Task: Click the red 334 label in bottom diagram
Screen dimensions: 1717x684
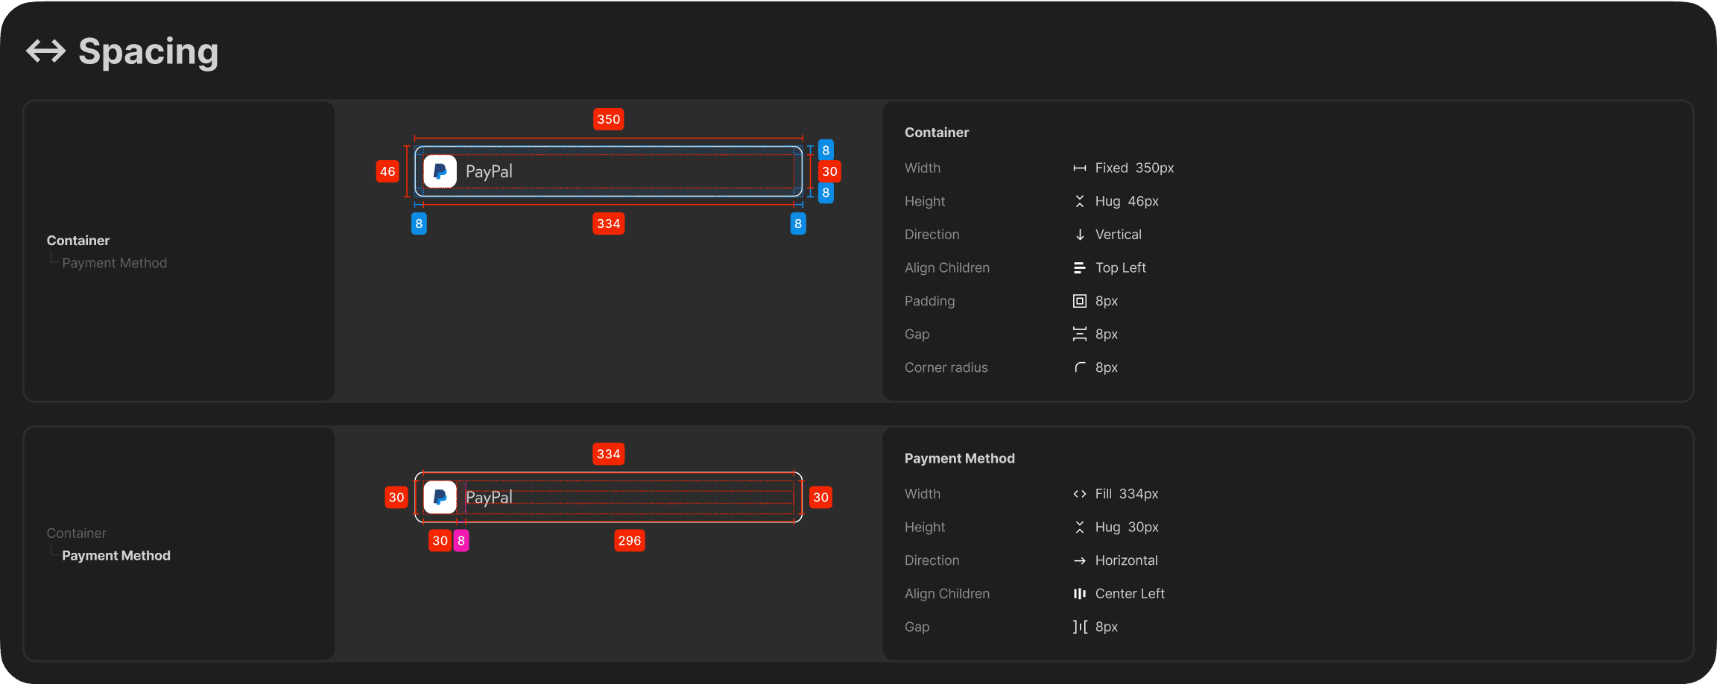Action: pos(609,454)
